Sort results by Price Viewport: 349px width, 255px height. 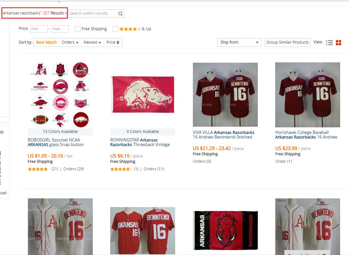[113, 42]
